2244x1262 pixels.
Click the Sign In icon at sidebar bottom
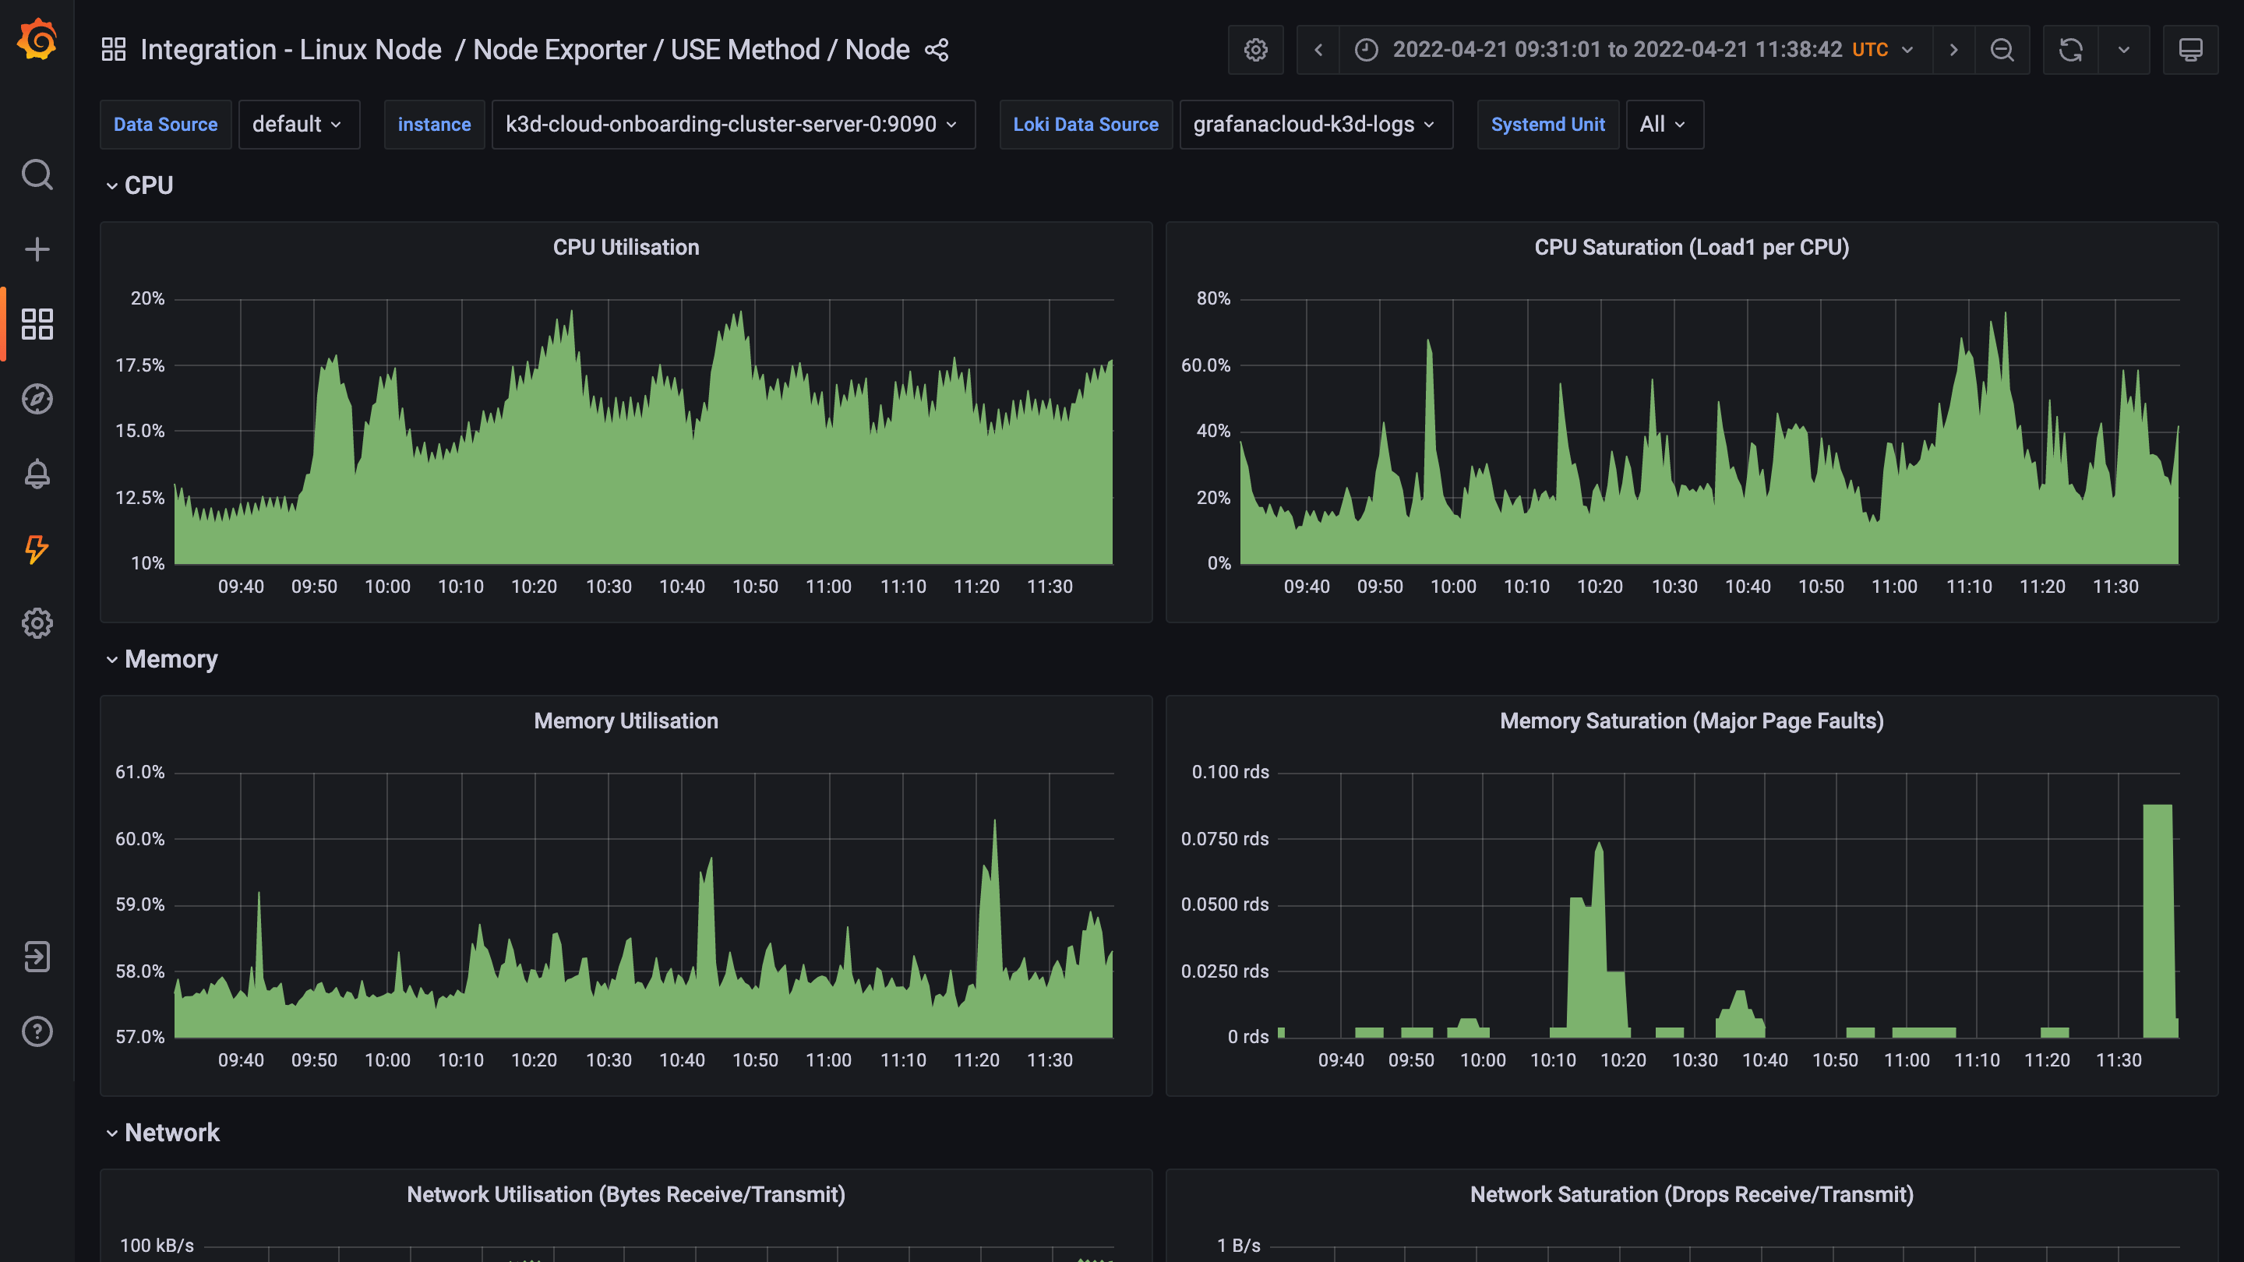[37, 957]
